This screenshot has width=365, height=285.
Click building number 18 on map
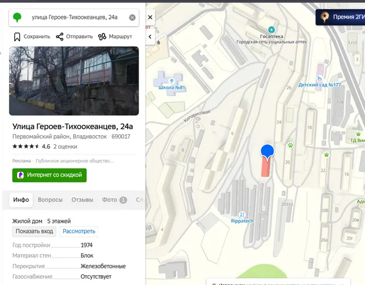(309, 128)
